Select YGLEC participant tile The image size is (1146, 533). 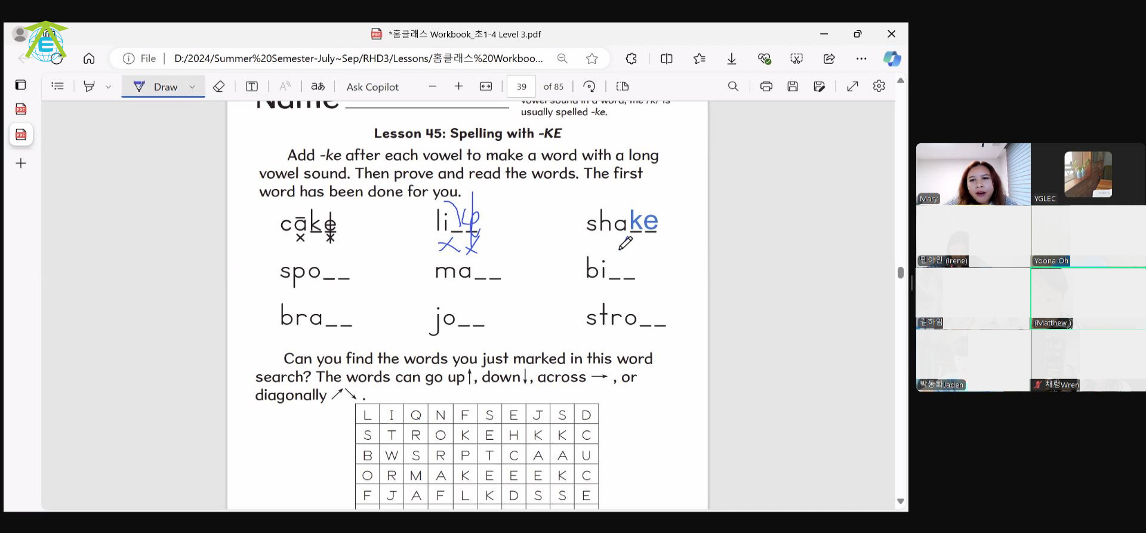click(x=1088, y=174)
